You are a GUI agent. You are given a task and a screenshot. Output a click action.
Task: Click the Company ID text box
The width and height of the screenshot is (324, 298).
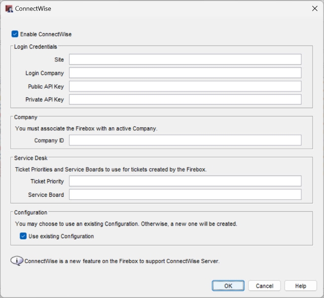point(185,140)
